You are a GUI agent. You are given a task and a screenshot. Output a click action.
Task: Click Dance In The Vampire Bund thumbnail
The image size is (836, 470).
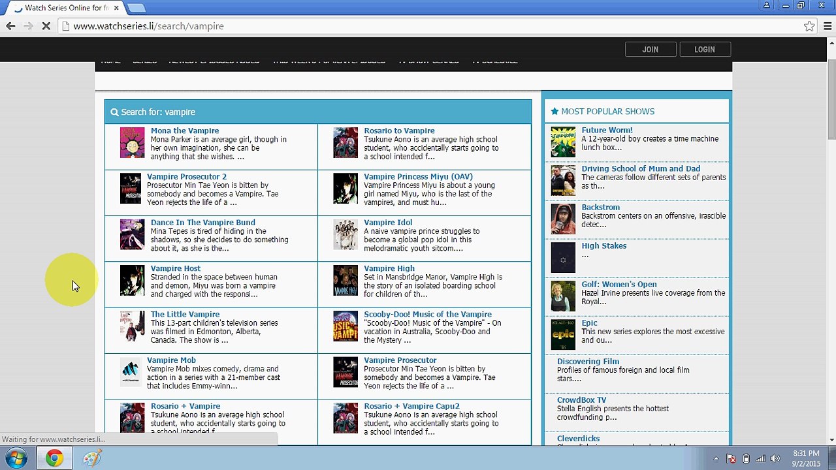(132, 234)
